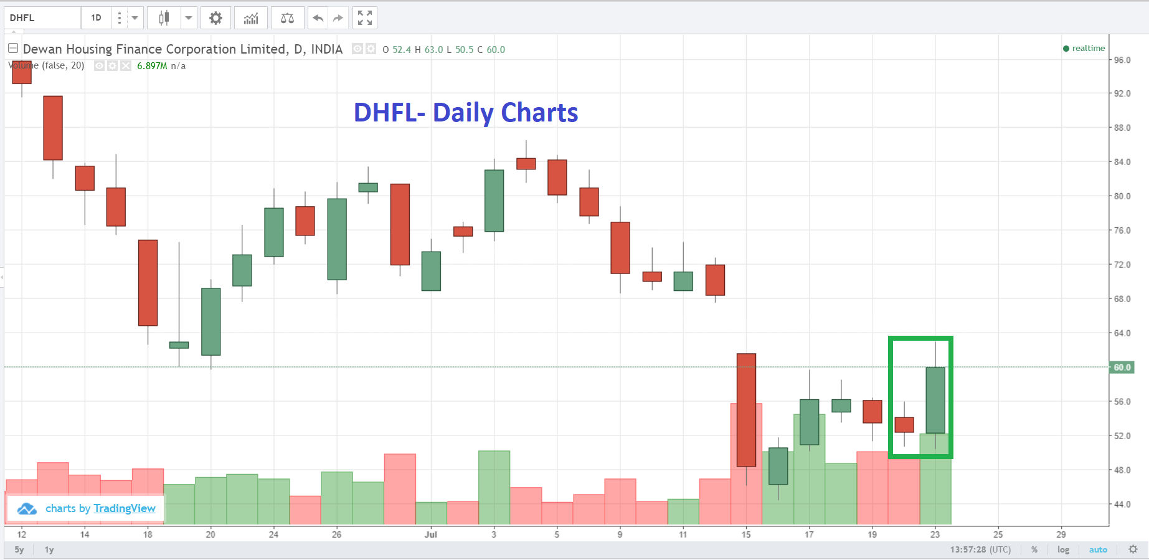This screenshot has width=1149, height=560.
Task: Open the indicators chart icon
Action: click(251, 18)
